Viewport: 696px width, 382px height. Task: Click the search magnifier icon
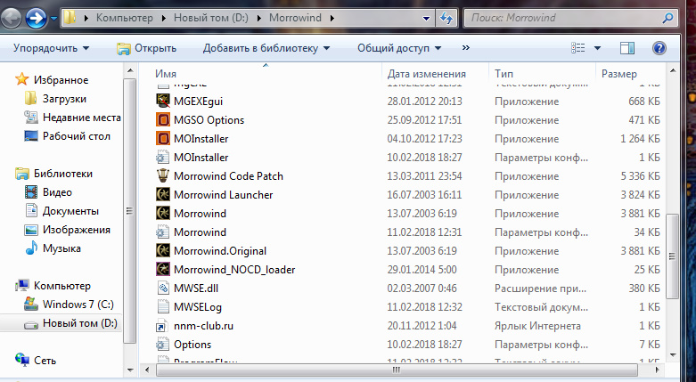click(667, 18)
